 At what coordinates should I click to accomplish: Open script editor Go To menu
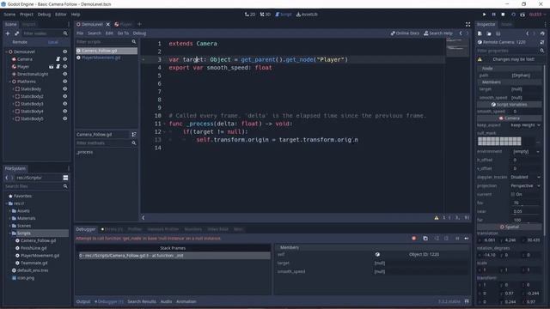coord(123,33)
